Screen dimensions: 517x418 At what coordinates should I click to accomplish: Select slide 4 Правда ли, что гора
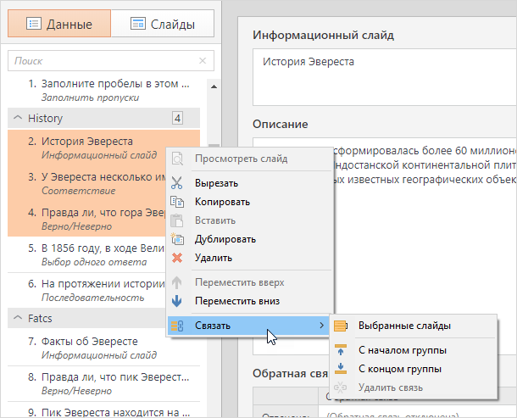87,219
